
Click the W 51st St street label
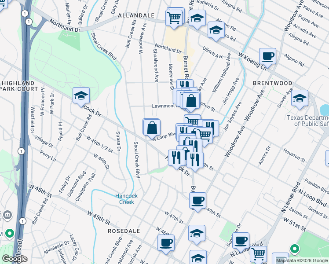[x=295, y=224]
